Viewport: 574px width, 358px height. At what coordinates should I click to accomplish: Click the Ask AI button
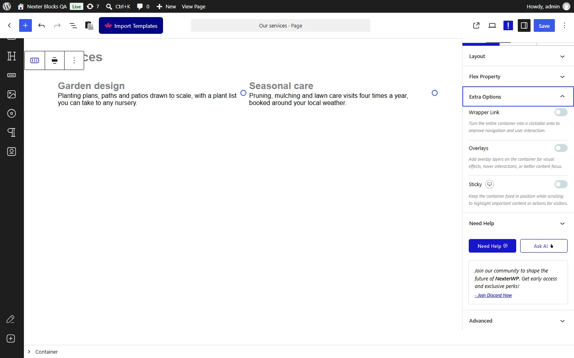[x=544, y=246]
